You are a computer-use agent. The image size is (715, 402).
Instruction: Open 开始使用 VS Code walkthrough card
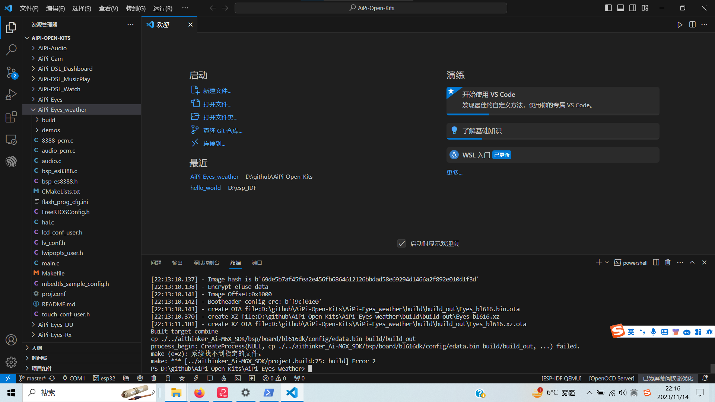click(553, 101)
